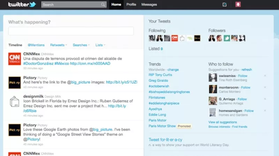This screenshot has height=156, width=279.
Task: Click monterocnn profile picture
Action: pyautogui.click(x=213, y=89)
